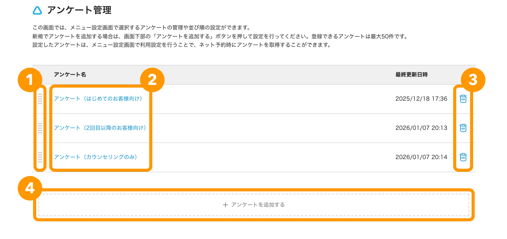Screen dimensions: 507x239
Task: Click the orange number 1 badge
Action: click(x=30, y=80)
